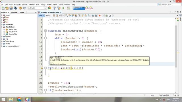Click the Find Next Occurrence icon
This screenshot has height=102, width=182.
[73, 16]
